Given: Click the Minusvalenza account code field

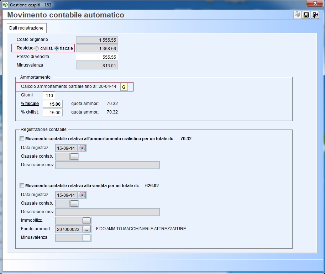Looking at the screenshot, I should [x=69, y=238].
